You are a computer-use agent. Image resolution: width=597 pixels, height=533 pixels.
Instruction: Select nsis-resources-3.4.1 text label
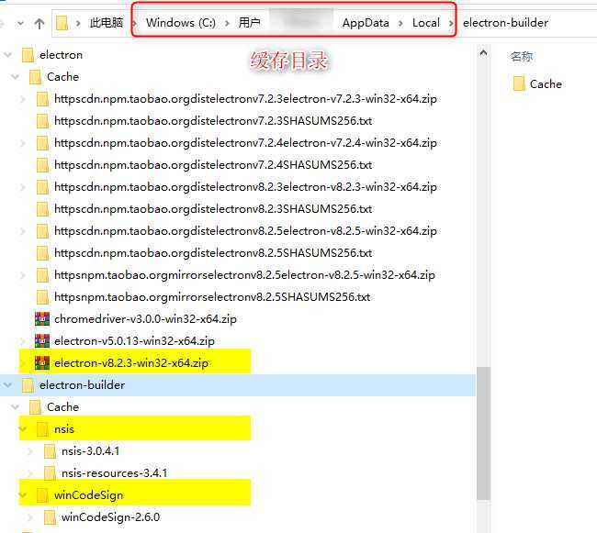point(114,473)
